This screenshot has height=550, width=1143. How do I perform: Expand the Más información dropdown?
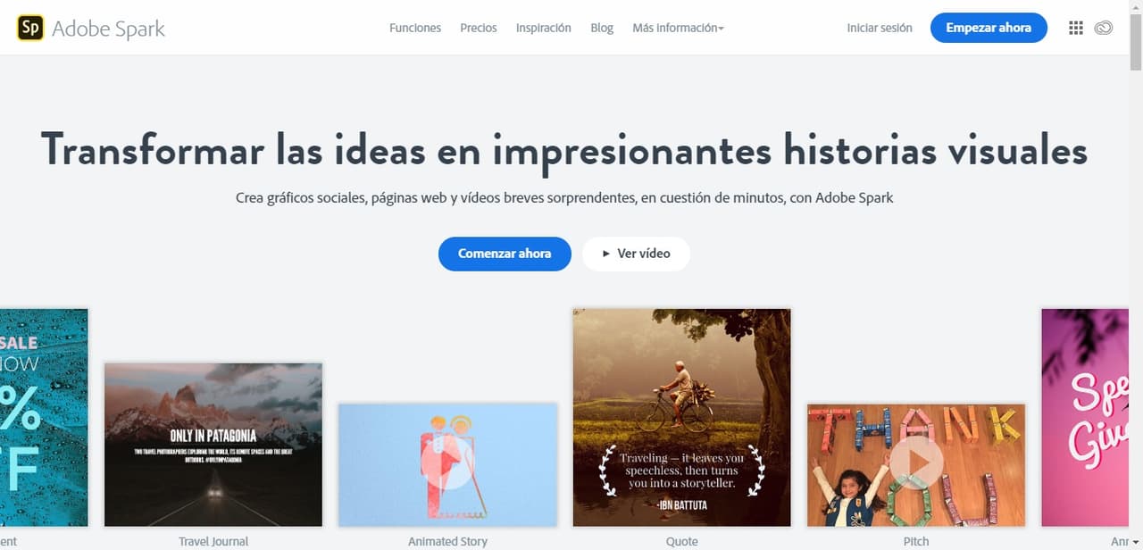(678, 28)
